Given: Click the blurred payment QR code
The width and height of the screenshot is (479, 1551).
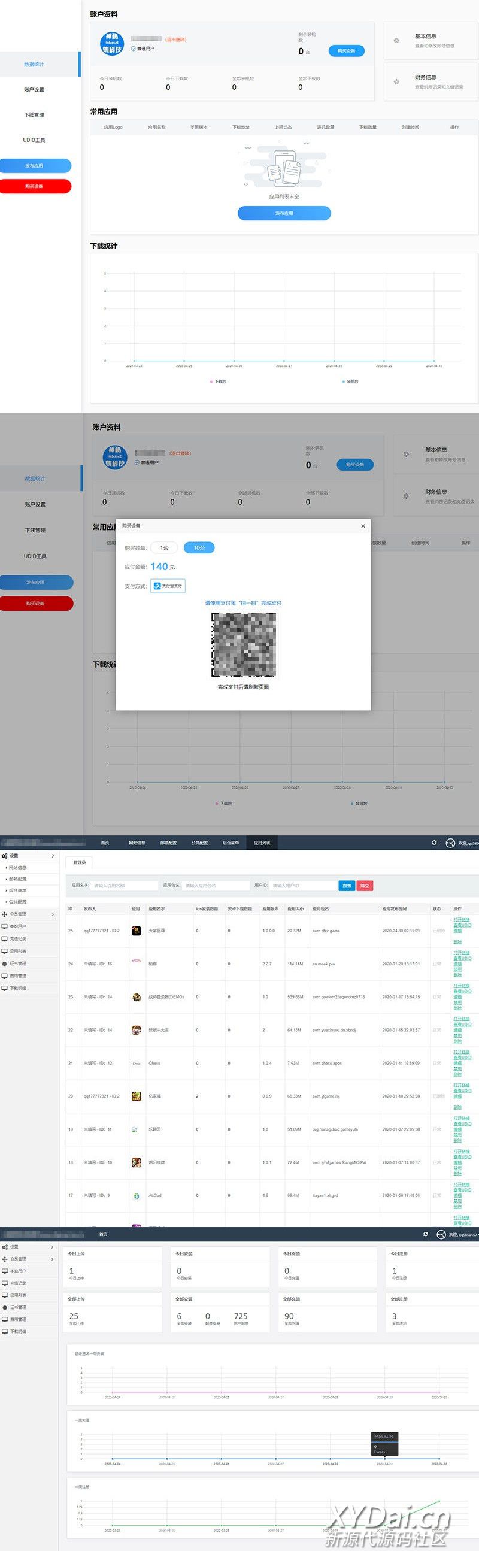Looking at the screenshot, I should [x=243, y=645].
